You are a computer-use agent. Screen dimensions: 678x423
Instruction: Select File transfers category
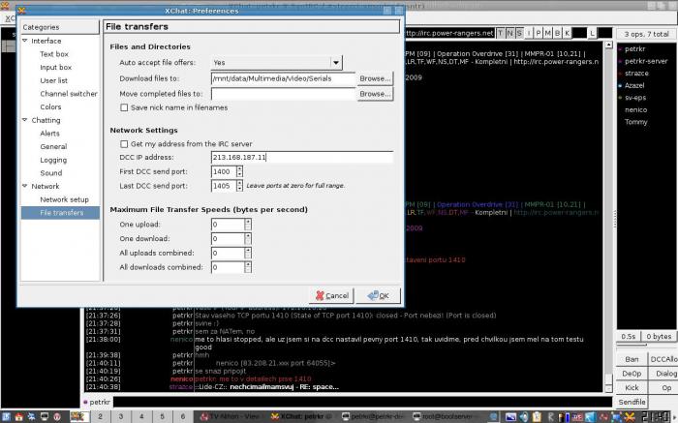click(x=60, y=213)
